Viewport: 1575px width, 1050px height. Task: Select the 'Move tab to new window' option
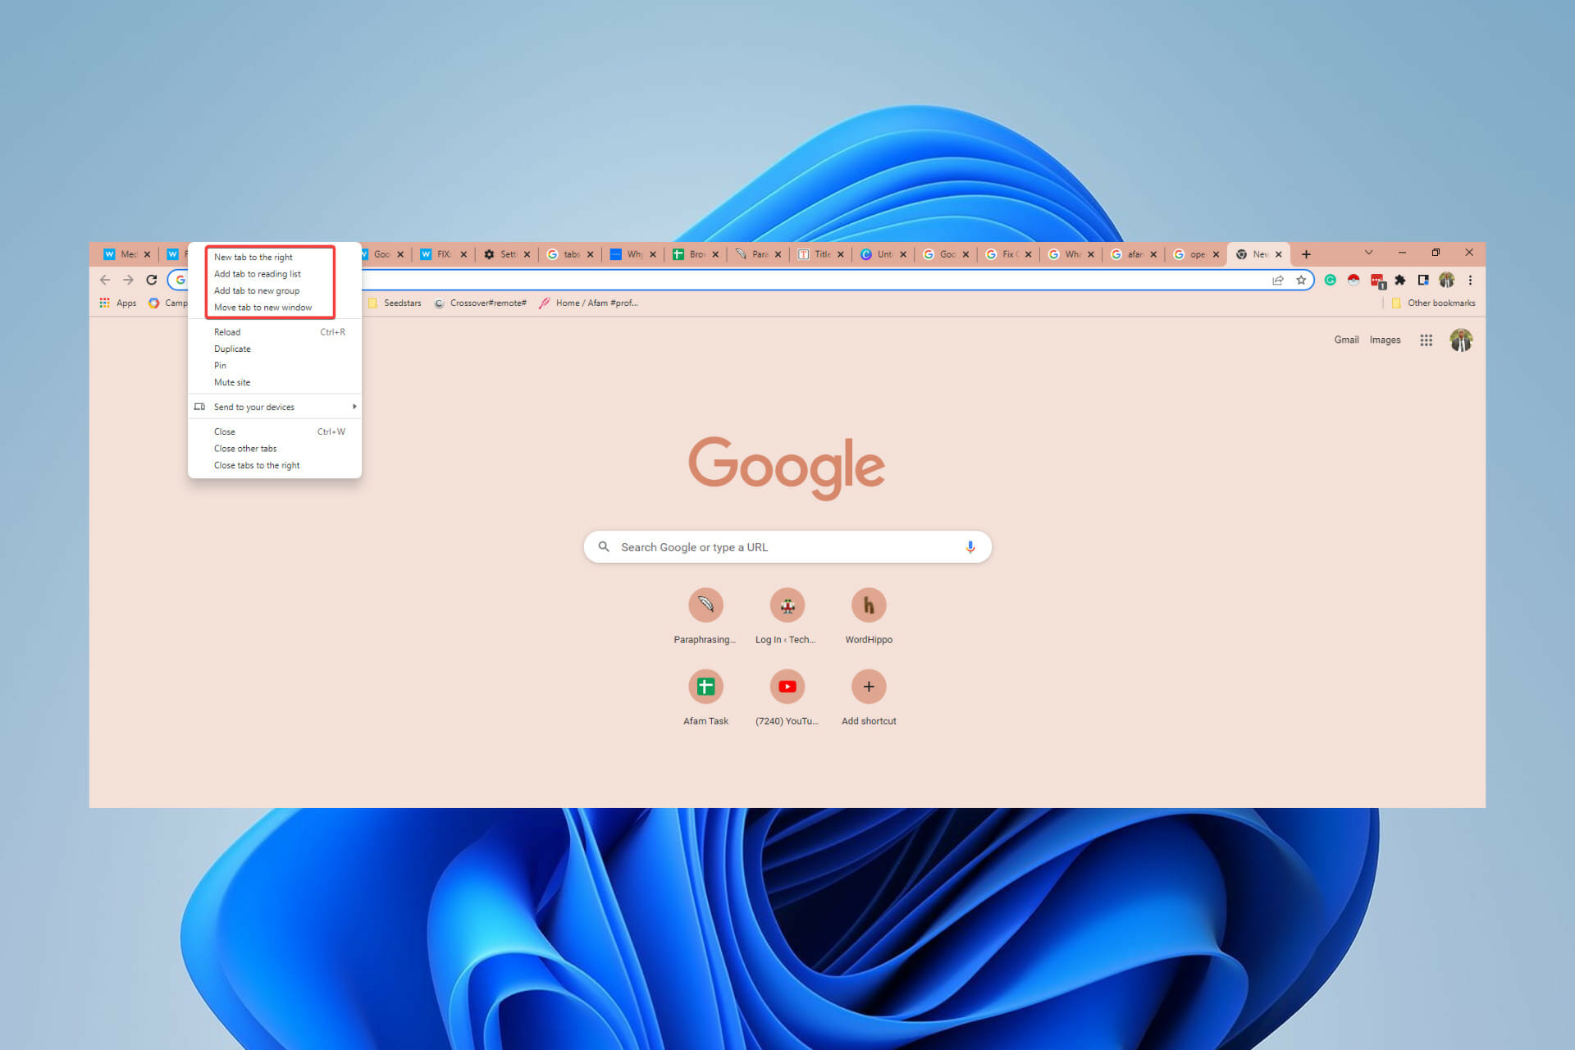pos(262,307)
